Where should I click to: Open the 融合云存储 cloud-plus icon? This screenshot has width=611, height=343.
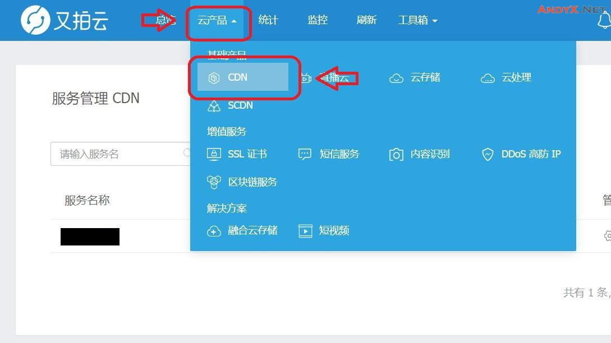click(214, 231)
